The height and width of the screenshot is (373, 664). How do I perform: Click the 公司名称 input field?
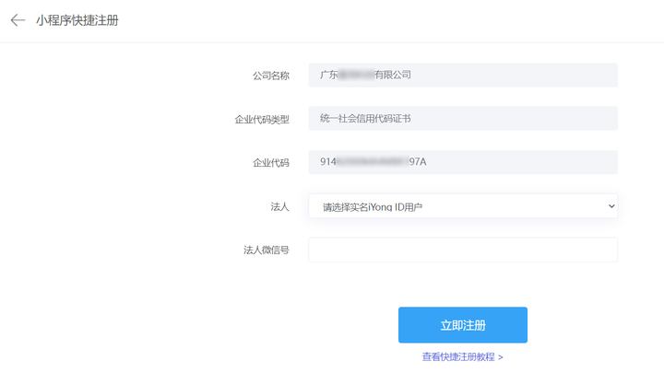click(x=463, y=75)
